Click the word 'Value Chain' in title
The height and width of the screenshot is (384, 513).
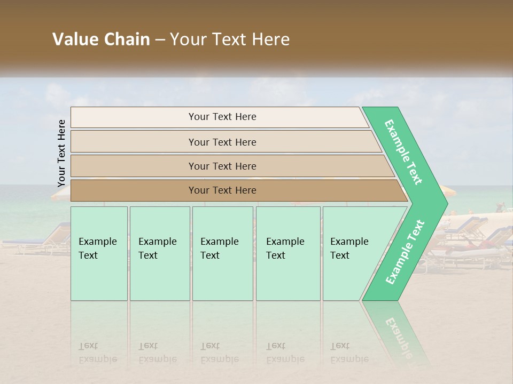(101, 39)
